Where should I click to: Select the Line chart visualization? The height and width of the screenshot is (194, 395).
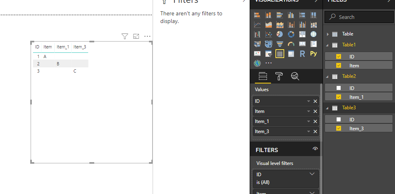point(257,25)
